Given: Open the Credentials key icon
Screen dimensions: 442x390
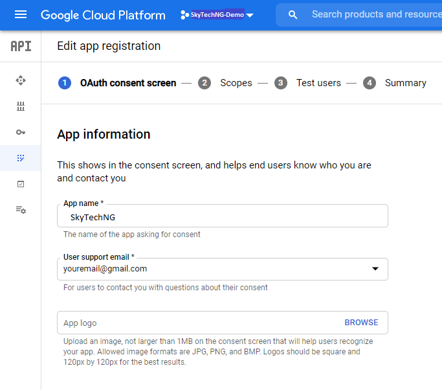Looking at the screenshot, I should click(21, 132).
